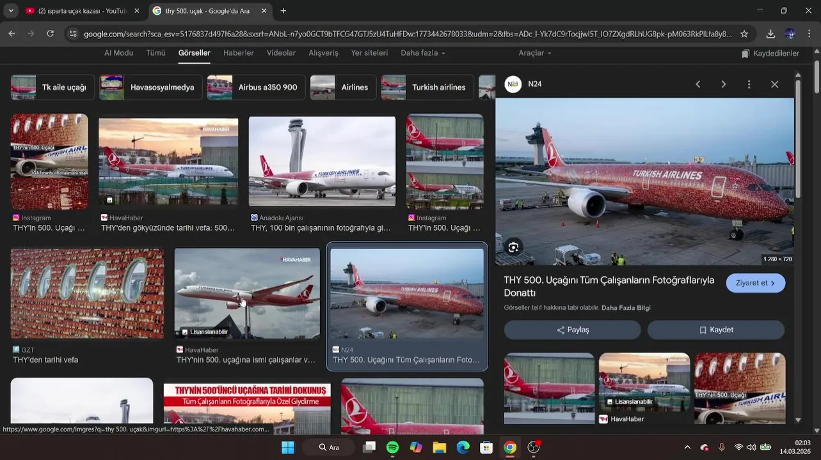Open Lisansanabilir flying plane thumbnail
Viewport: 821px width, 460px height.
coord(247,294)
